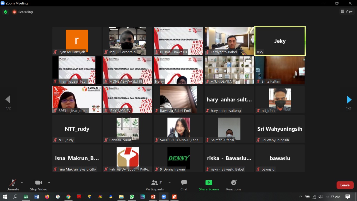
Task: Click the green encryption shield icon
Action: [x=5, y=12]
